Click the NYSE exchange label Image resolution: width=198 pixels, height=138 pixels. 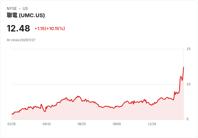tap(12, 9)
